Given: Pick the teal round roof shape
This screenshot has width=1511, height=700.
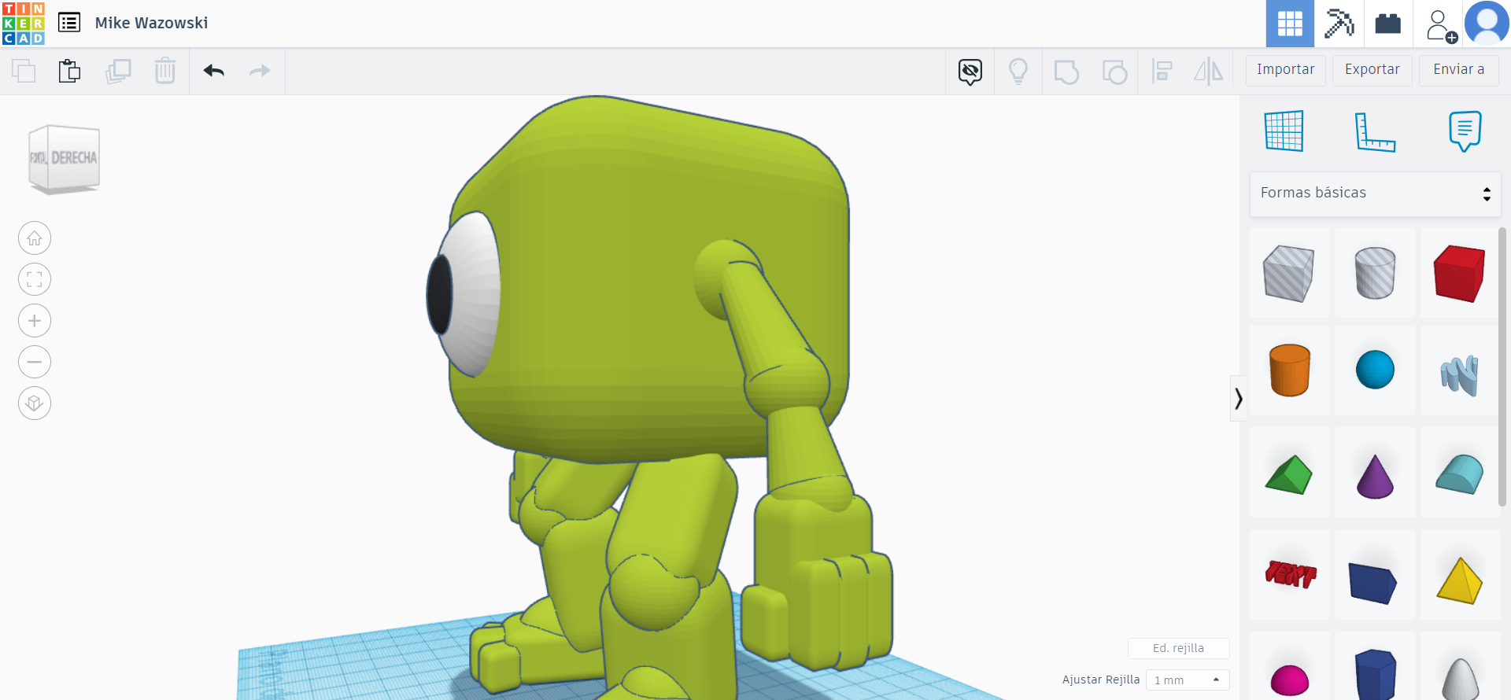Looking at the screenshot, I should 1459,474.
